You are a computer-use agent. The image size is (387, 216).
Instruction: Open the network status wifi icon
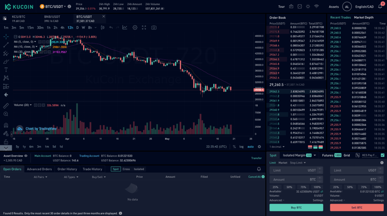(316, 7)
